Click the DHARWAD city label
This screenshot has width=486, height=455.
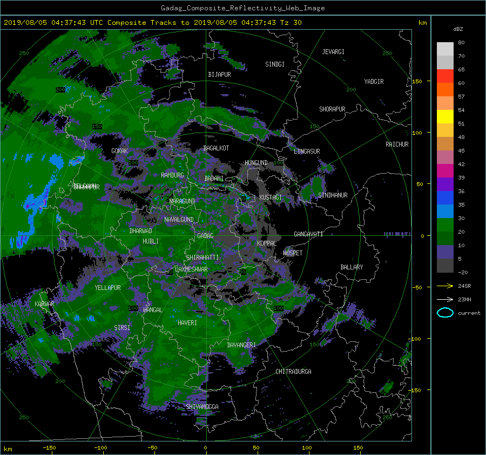(140, 231)
